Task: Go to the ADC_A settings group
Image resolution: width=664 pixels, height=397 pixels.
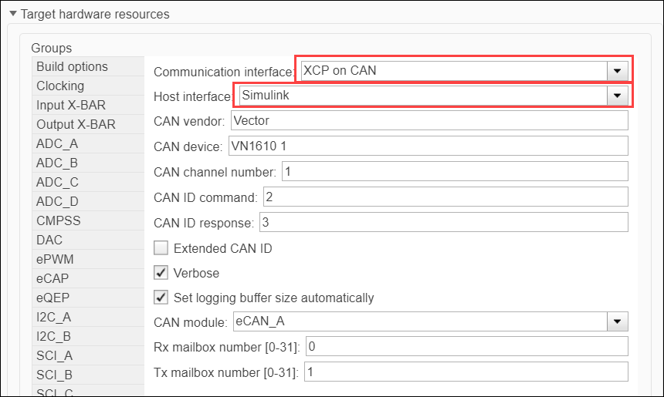Action: (57, 144)
